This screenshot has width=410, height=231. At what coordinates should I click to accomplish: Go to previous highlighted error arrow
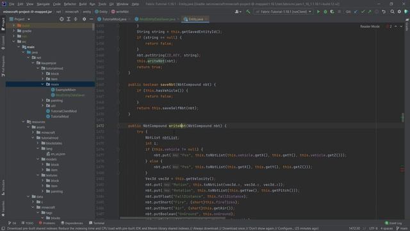click(x=396, y=26)
